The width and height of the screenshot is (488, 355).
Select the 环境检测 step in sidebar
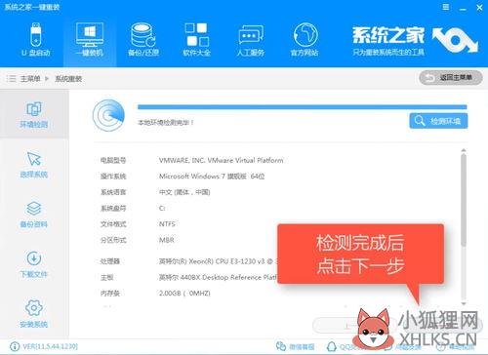point(34,114)
